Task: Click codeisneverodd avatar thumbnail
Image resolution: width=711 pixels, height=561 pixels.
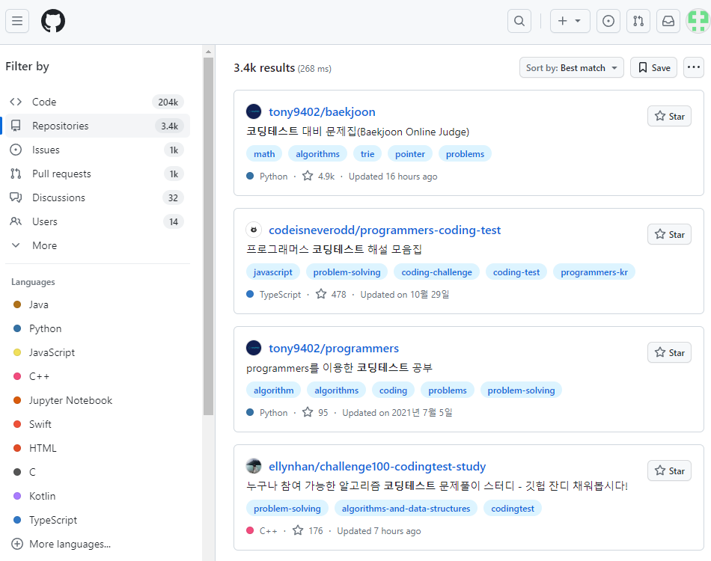Action: (x=254, y=230)
